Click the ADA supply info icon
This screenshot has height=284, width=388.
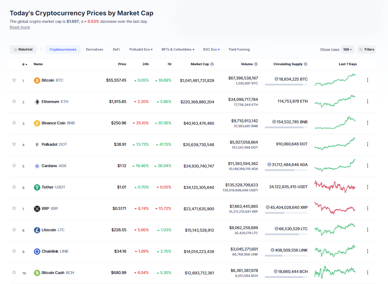click(x=269, y=165)
